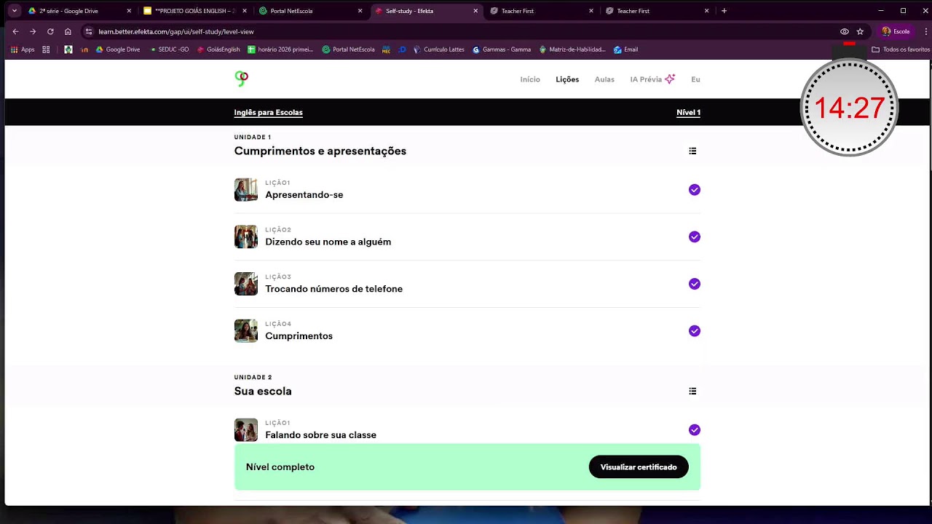Viewport: 932px width, 524px height.
Task: Click checkmark for Trocando números de telefone
Action: coord(695,284)
